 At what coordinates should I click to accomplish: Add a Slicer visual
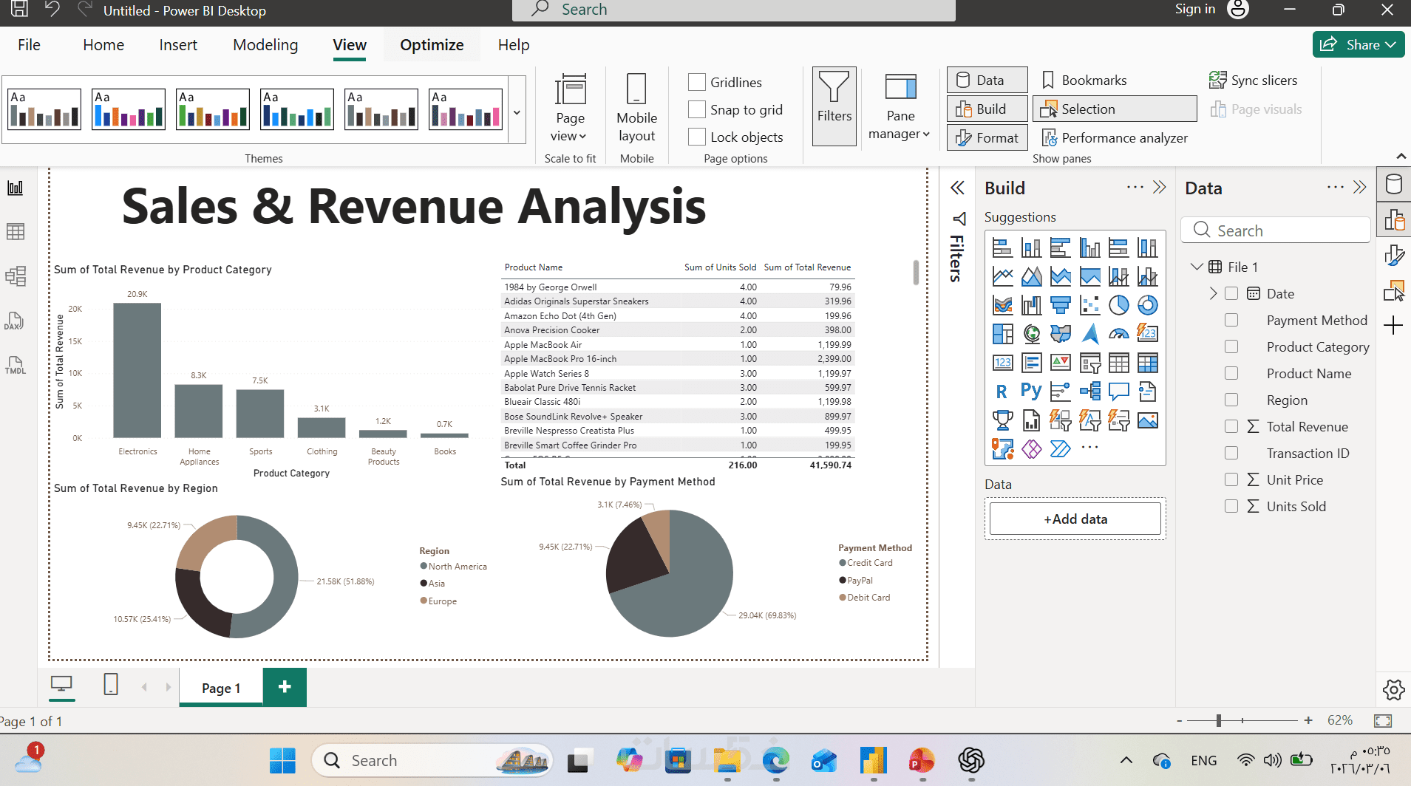[1089, 363]
